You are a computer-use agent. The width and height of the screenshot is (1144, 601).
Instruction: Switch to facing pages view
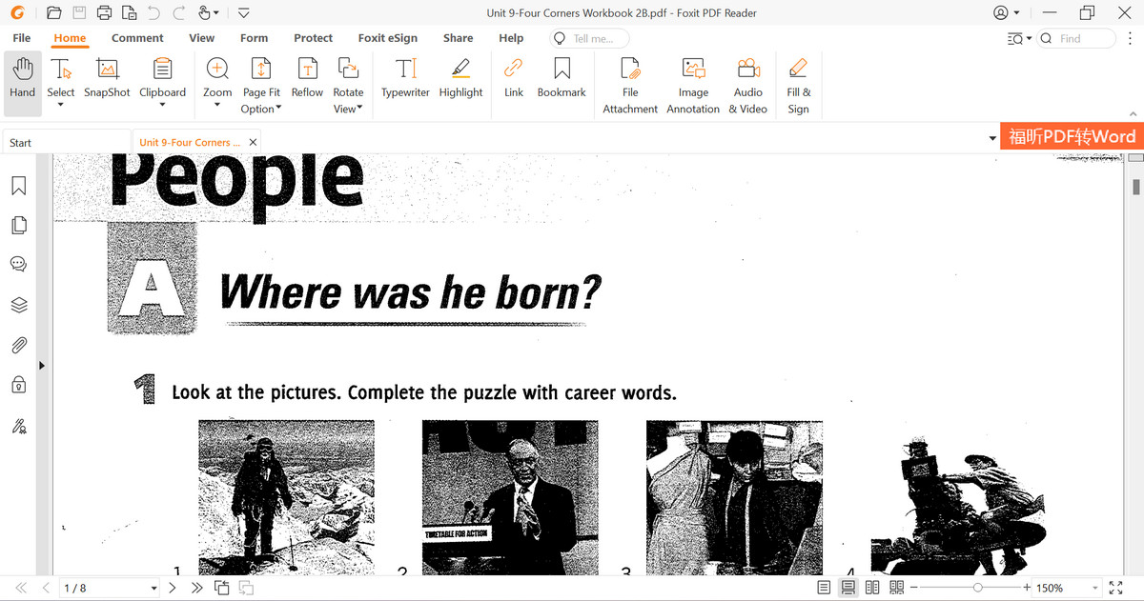click(x=872, y=588)
